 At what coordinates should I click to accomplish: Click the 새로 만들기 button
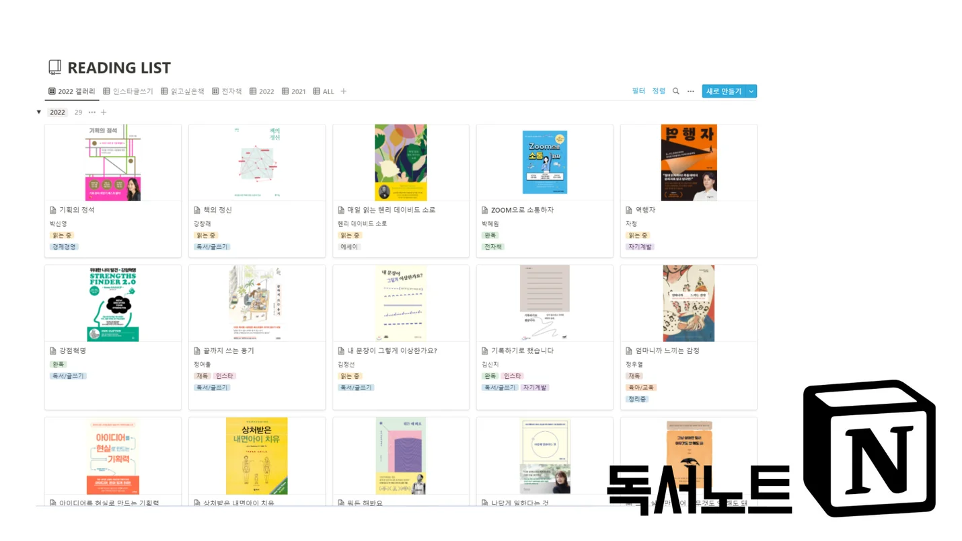tap(724, 92)
